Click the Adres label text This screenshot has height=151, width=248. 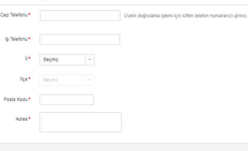click(21, 119)
